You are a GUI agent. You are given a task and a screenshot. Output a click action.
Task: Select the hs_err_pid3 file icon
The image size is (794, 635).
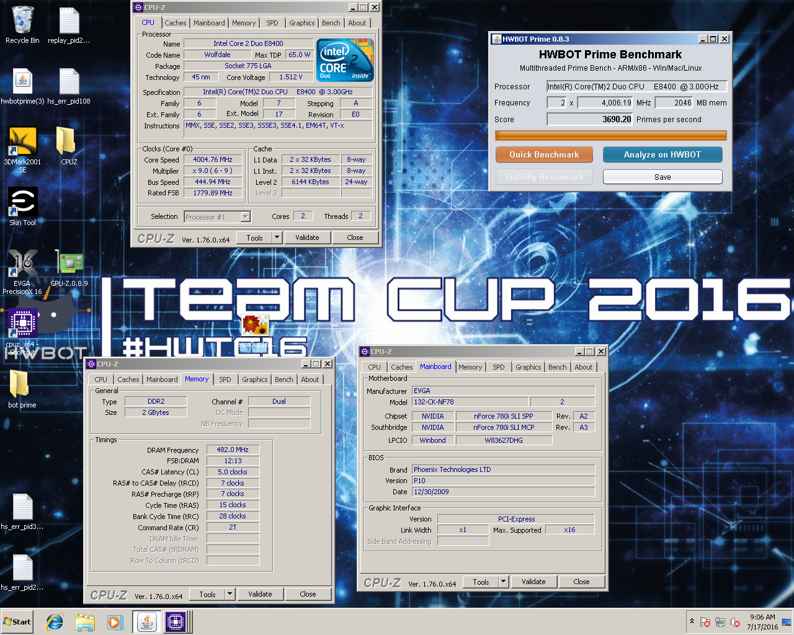click(22, 512)
